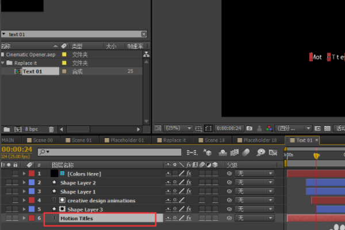
Task: Collapse the Replace it folder
Action: click(x=3, y=63)
